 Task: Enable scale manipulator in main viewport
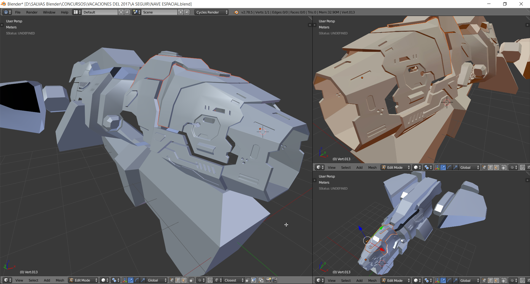143,280
